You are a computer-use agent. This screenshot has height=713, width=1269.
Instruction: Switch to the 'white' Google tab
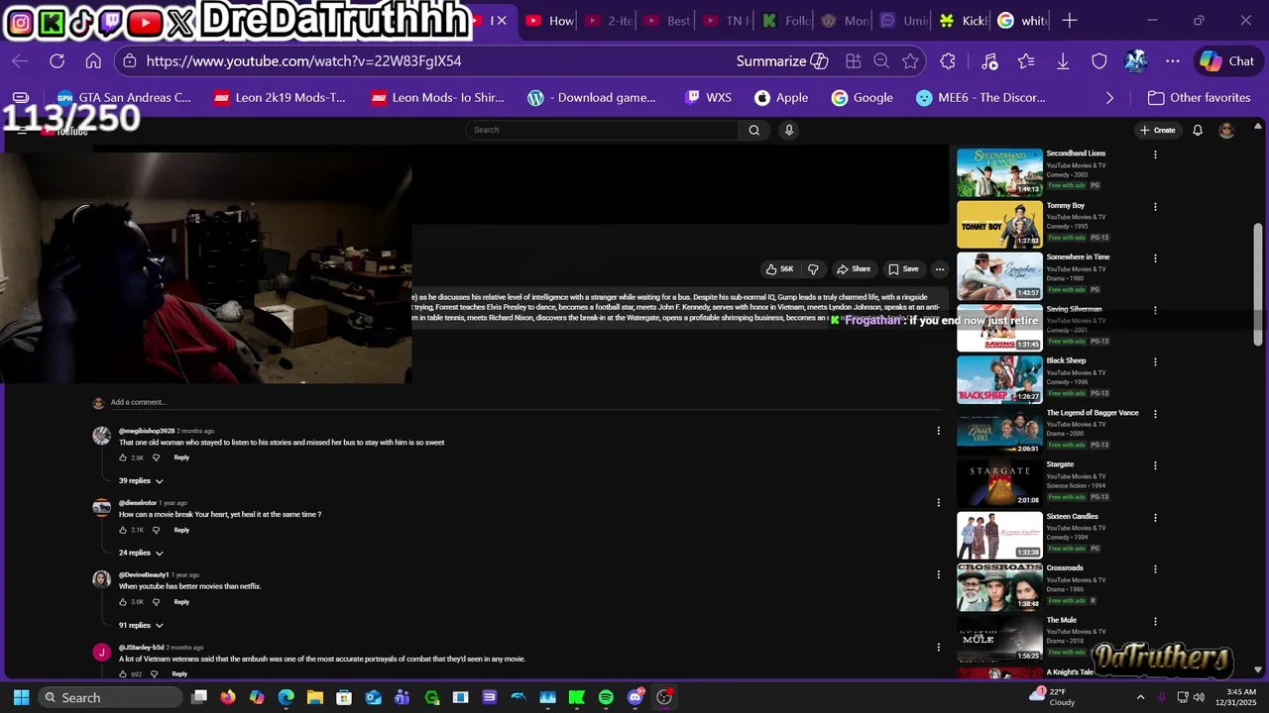click(x=1022, y=21)
